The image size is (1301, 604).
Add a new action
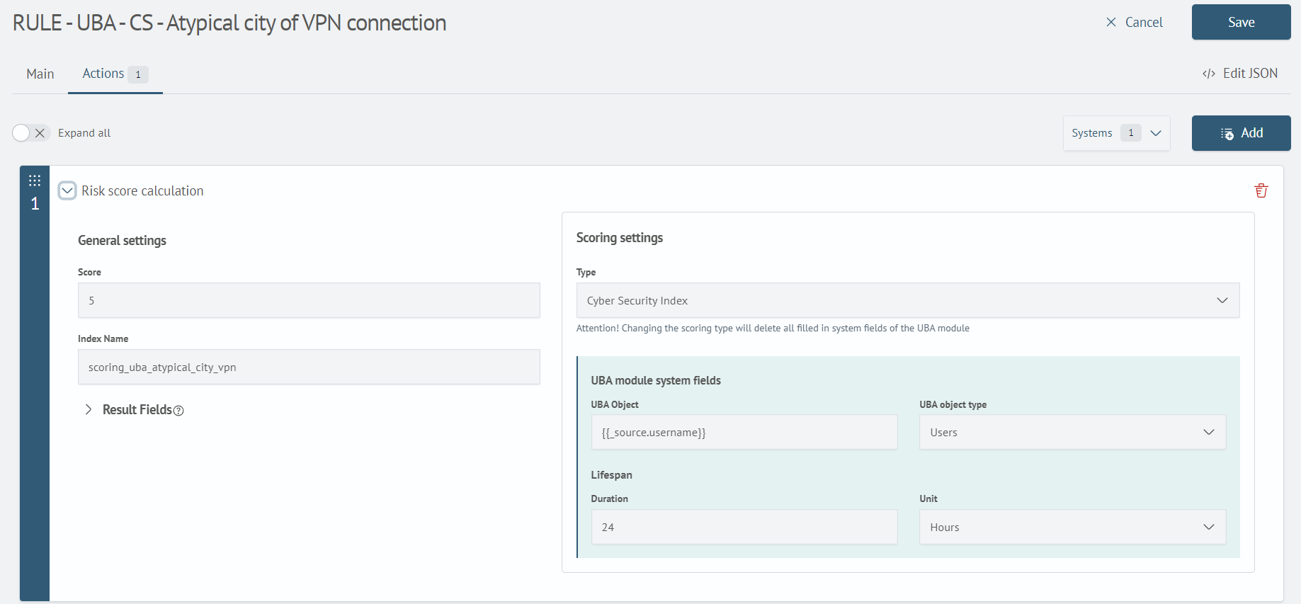(x=1241, y=133)
